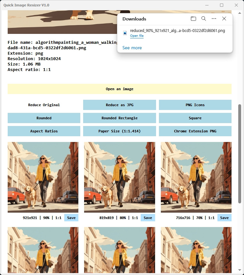244x275 pixels.
Task: Click the 'Open file' link
Action: (x=137, y=36)
